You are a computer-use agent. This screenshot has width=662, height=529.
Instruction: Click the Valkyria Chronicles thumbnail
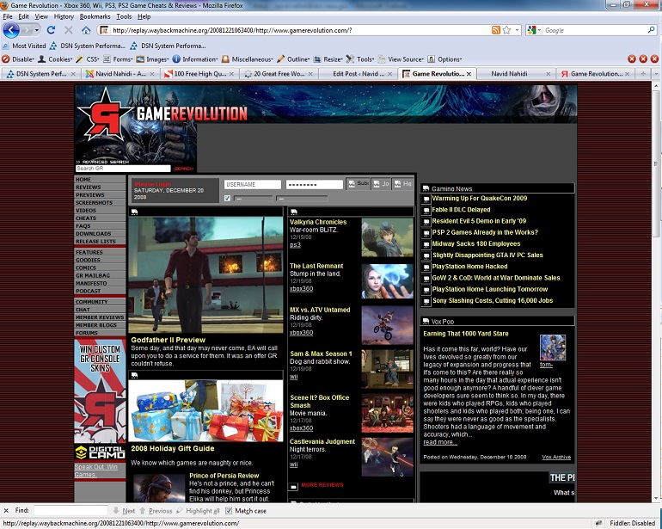387,237
